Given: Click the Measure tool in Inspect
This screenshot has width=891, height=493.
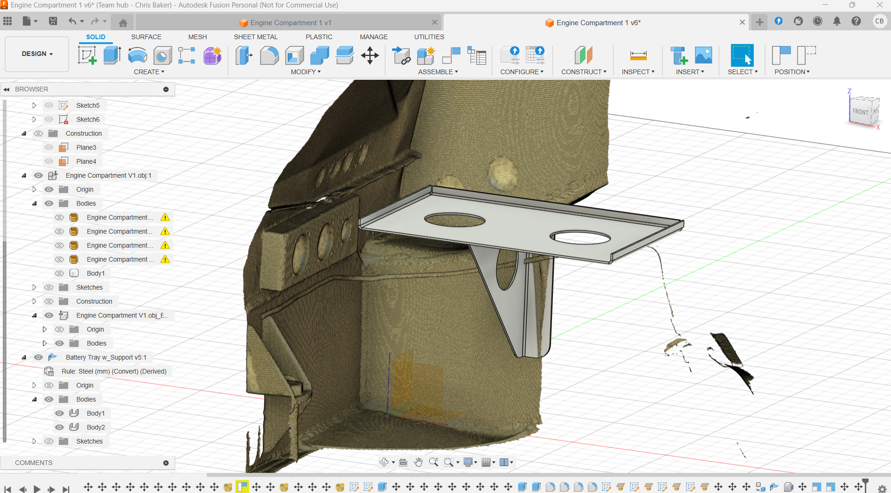Looking at the screenshot, I should [638, 56].
